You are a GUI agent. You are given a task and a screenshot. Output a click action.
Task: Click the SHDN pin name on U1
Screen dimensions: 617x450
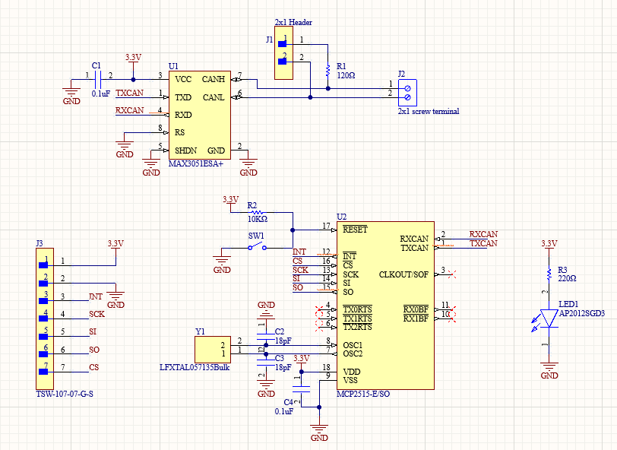(185, 151)
